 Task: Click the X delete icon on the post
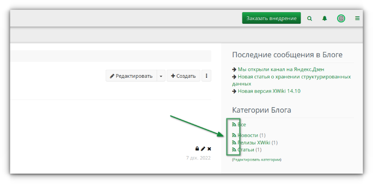pyautogui.click(x=209, y=149)
